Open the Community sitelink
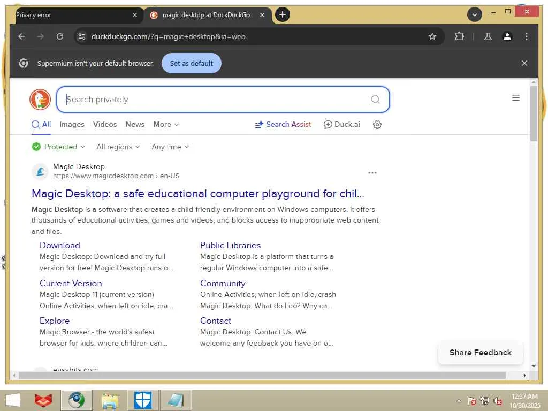The width and height of the screenshot is (548, 411). click(223, 284)
